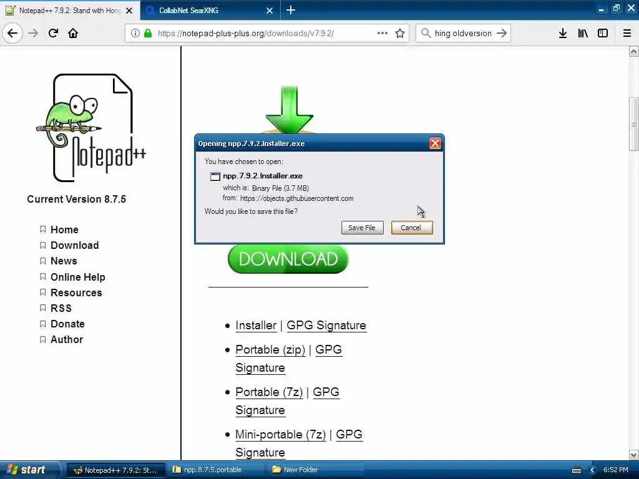The image size is (639, 479).
Task: Click Save File in the dialog
Action: 362,228
